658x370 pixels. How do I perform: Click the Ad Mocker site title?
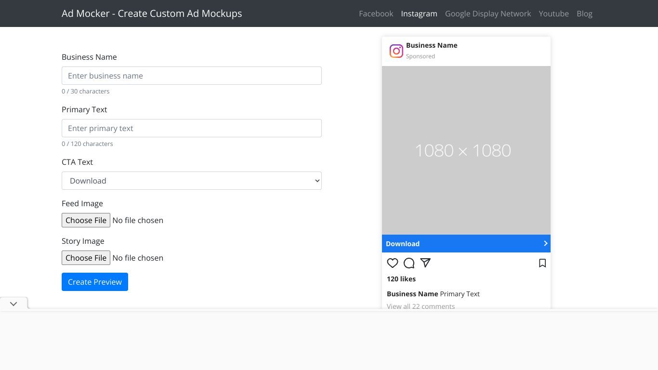point(152,13)
